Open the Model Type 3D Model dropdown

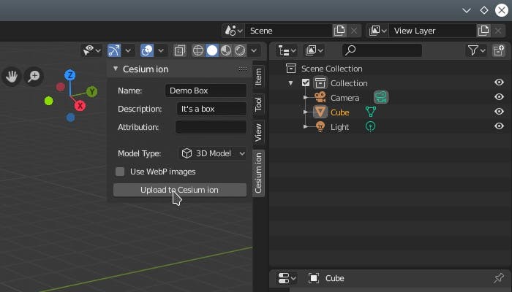[x=213, y=153]
